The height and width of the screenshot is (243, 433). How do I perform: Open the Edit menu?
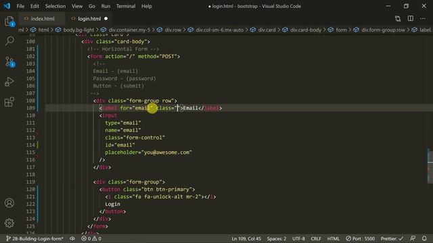35,6
